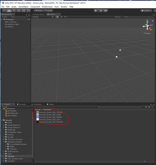Open the Gizmos dropdown

pos(118,17)
